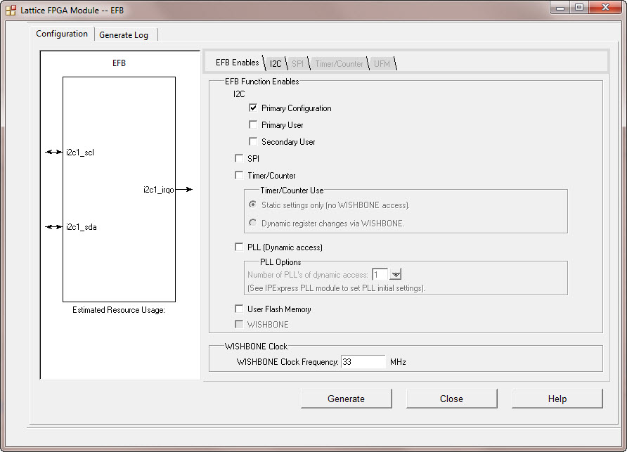Click the See IPExpress PLL module note
Image resolution: width=627 pixels, height=452 pixels.
point(336,288)
